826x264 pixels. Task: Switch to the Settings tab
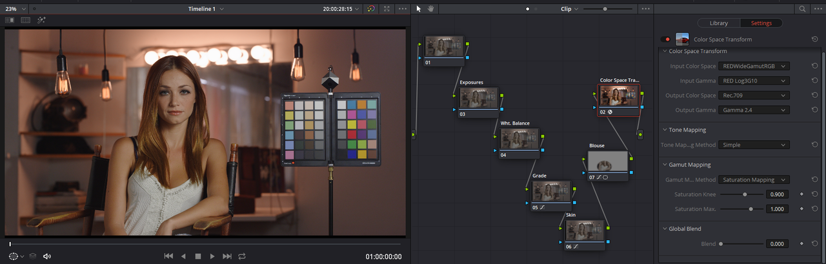[x=761, y=23]
